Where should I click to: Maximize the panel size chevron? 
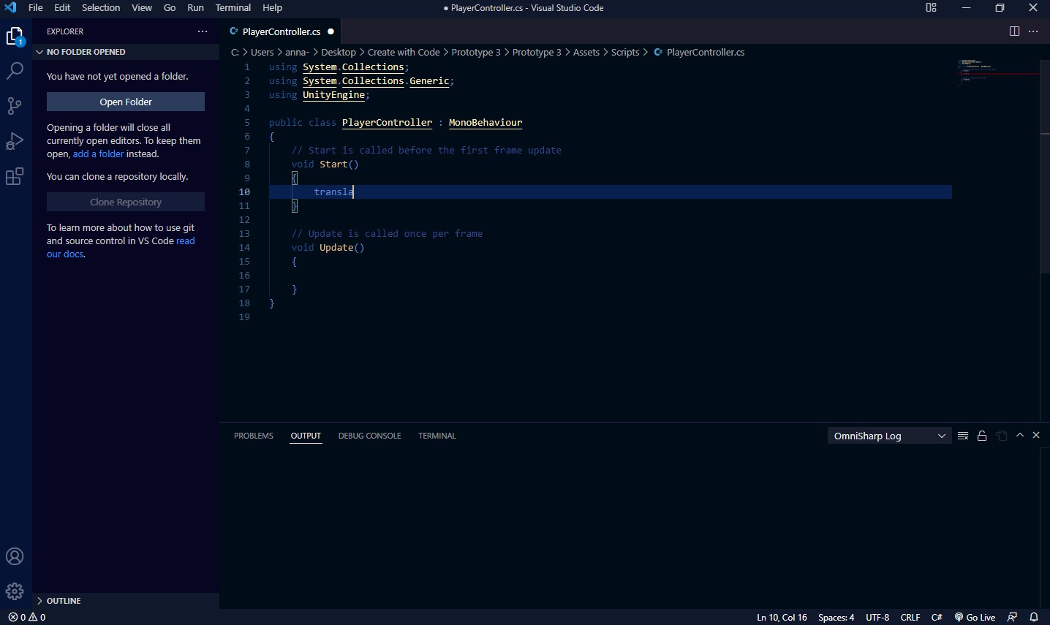1020,435
